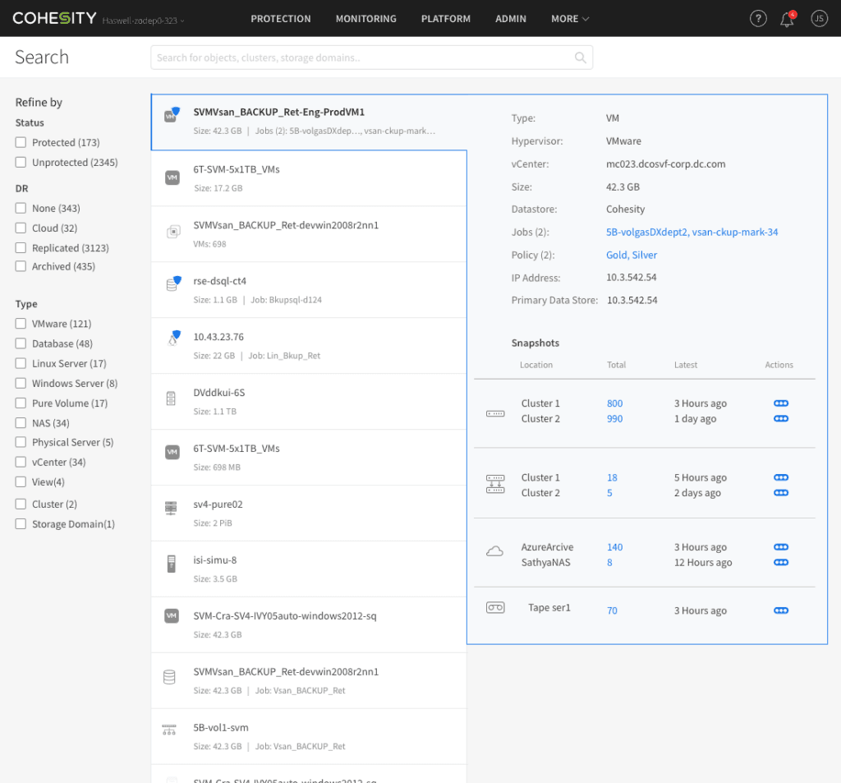841x783 pixels.
Task: Toggle the VMware (121) type checkbox
Action: (x=21, y=325)
